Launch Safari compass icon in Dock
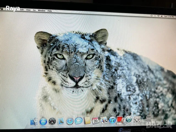 tap(70, 121)
